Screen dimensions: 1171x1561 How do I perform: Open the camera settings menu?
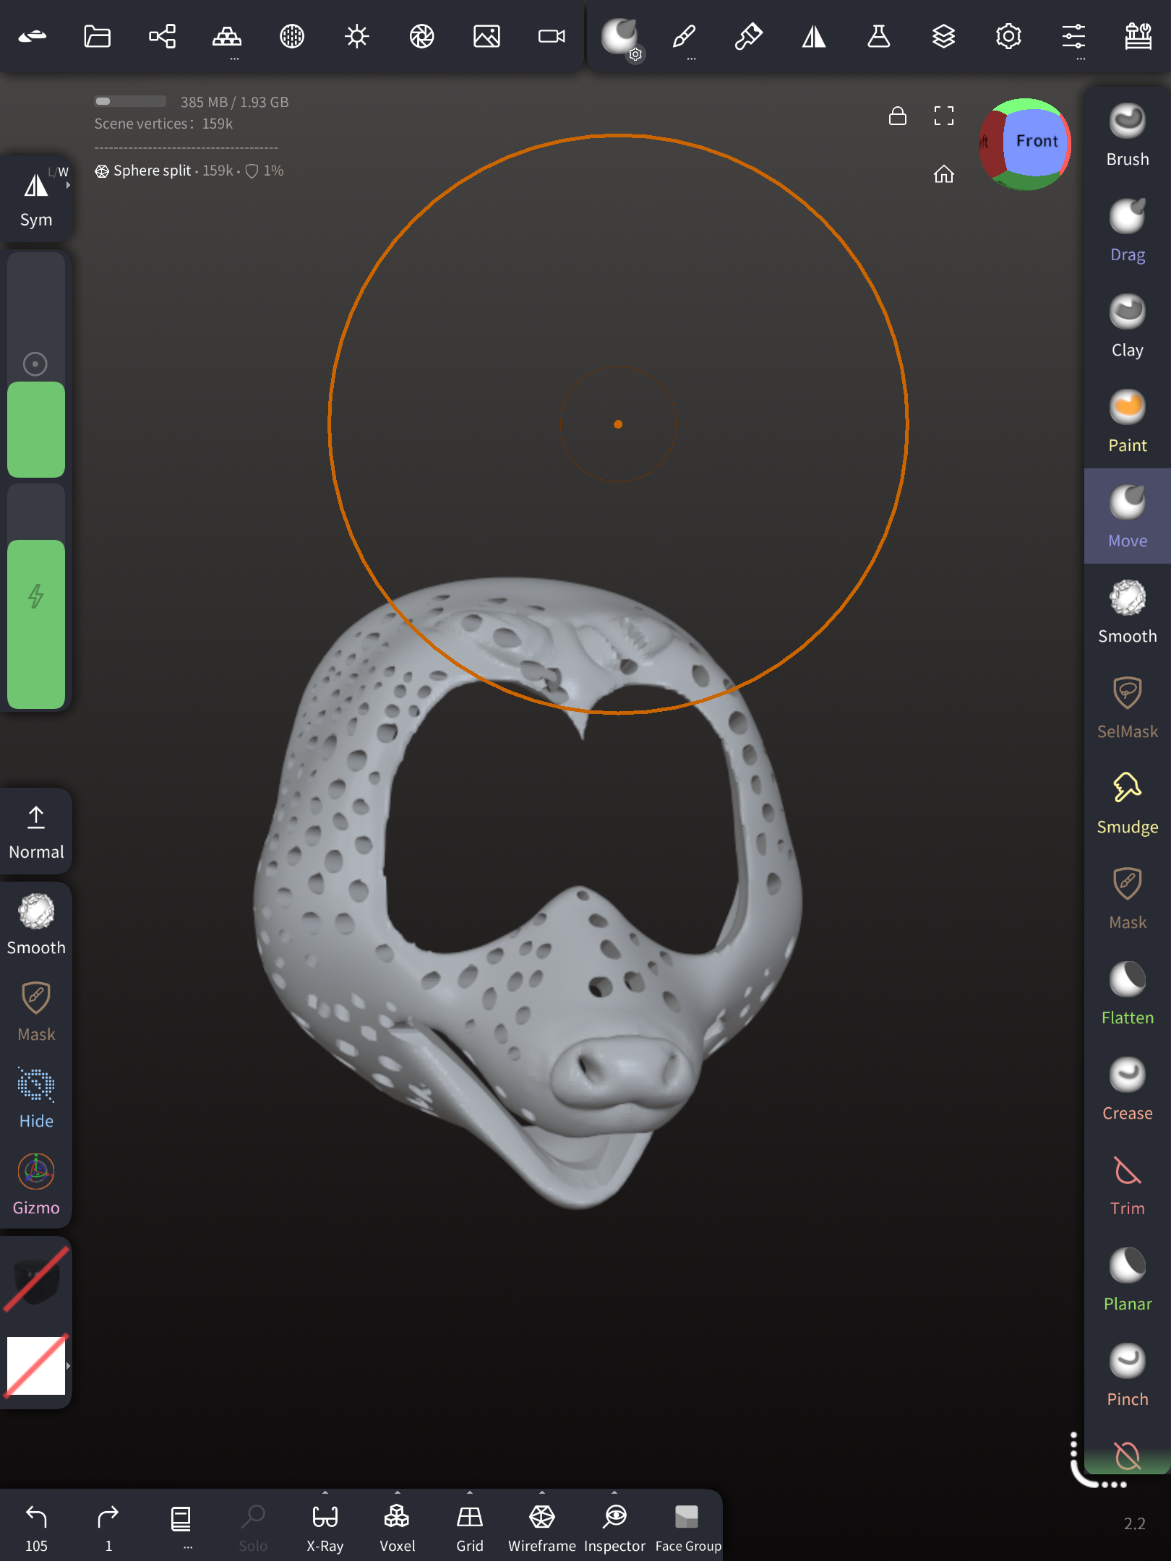click(x=552, y=36)
